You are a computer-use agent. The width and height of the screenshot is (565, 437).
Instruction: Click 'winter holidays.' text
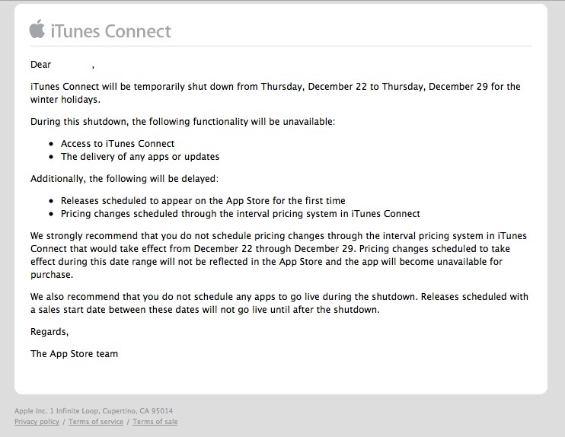coord(65,100)
